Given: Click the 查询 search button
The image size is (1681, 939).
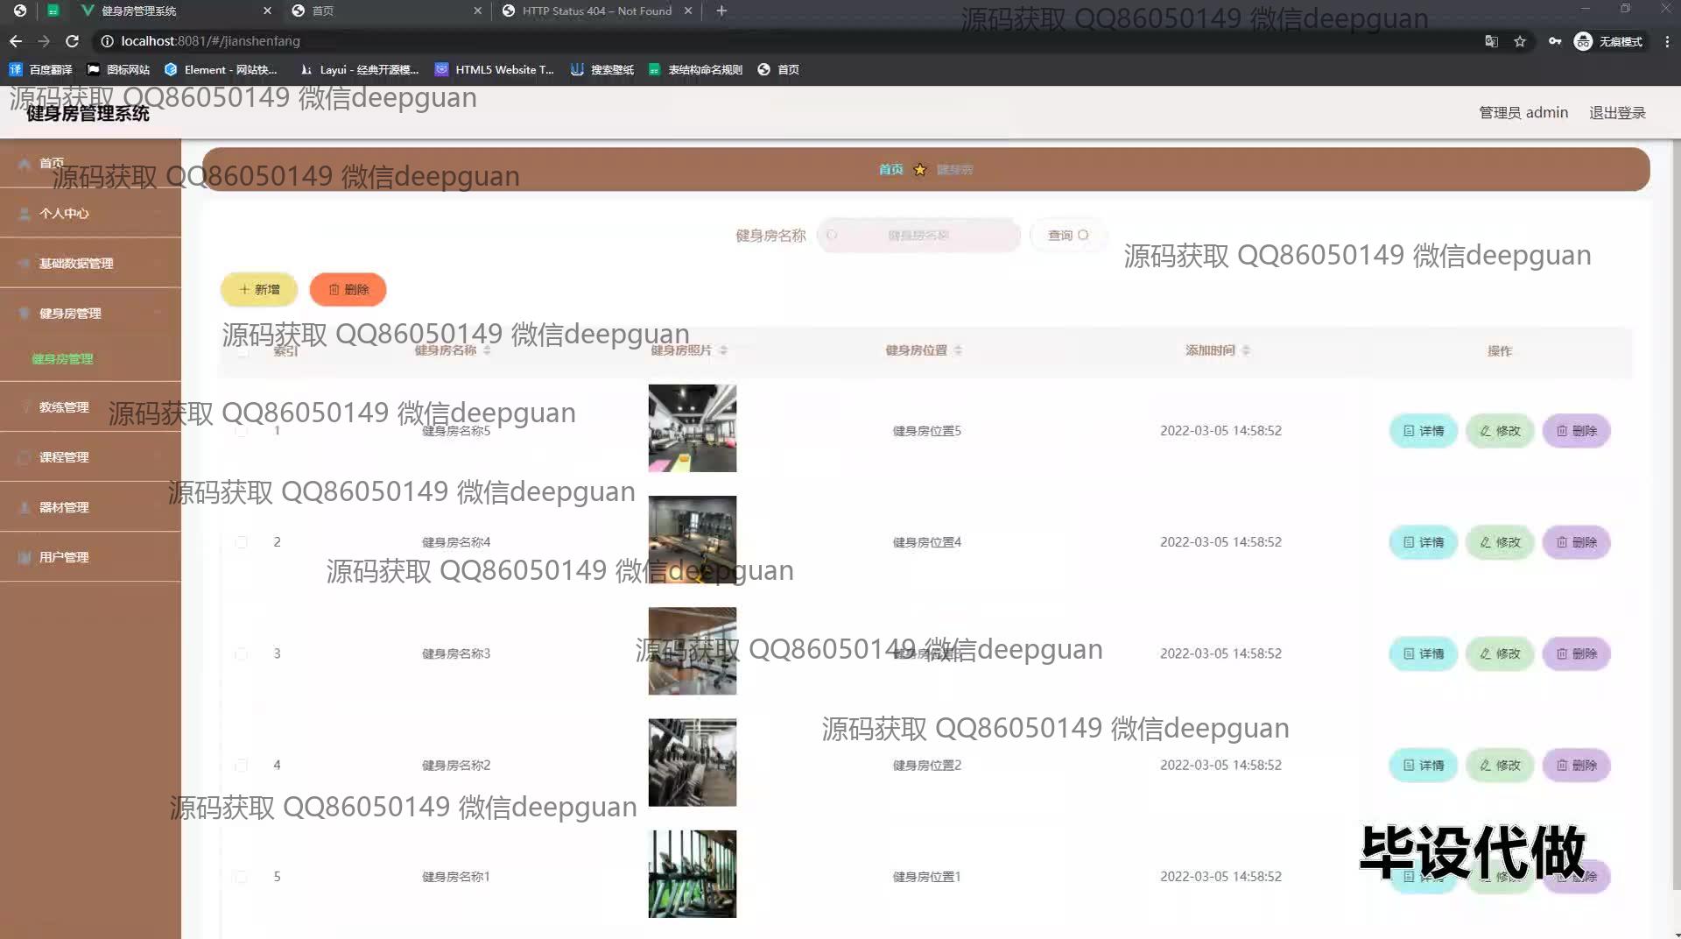Looking at the screenshot, I should click(x=1067, y=235).
